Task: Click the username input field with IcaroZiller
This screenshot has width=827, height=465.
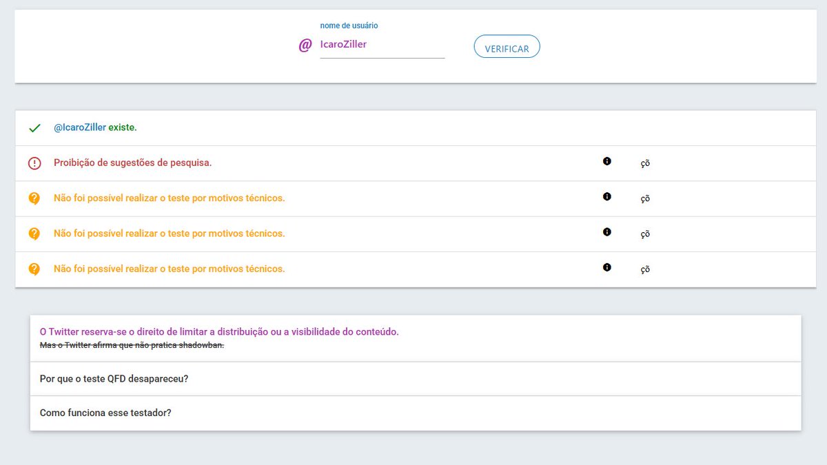Action: click(x=382, y=45)
